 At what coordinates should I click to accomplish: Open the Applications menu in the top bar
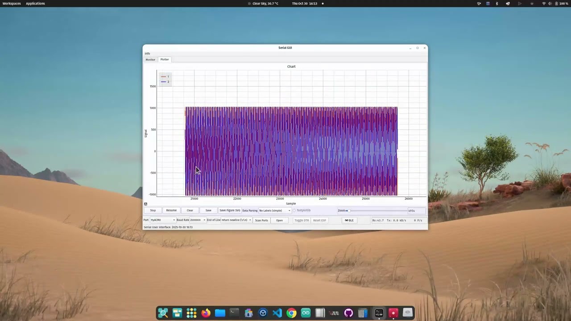35,4
